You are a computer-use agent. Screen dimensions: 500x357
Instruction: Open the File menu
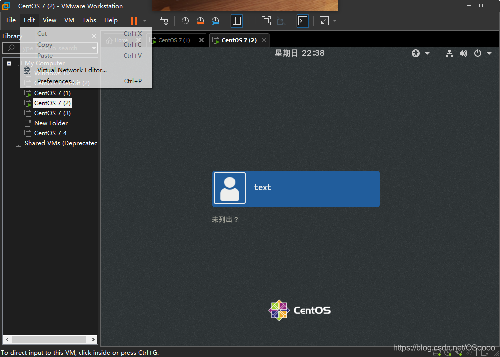point(11,20)
